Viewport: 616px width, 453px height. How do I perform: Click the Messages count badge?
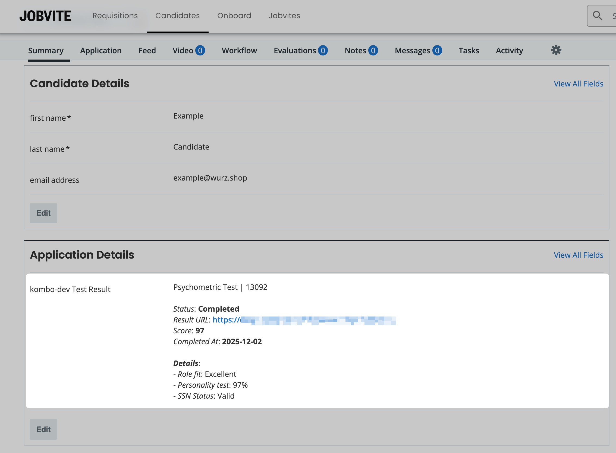click(437, 51)
